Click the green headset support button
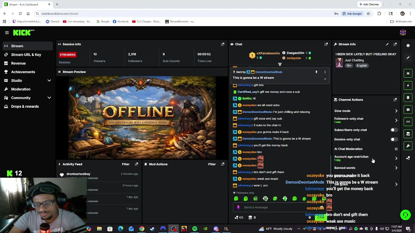Screen dimensions: 415x233 point(405,215)
